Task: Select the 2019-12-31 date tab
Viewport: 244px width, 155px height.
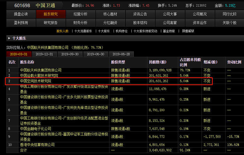Action: click(x=44, y=54)
